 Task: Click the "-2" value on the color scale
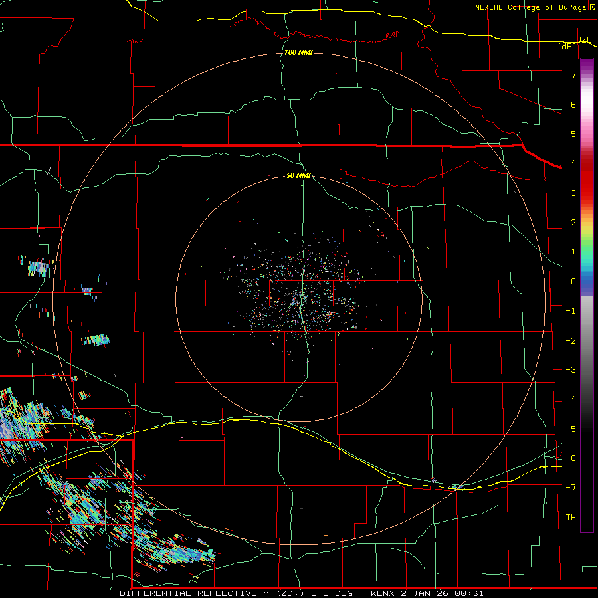[571, 341]
